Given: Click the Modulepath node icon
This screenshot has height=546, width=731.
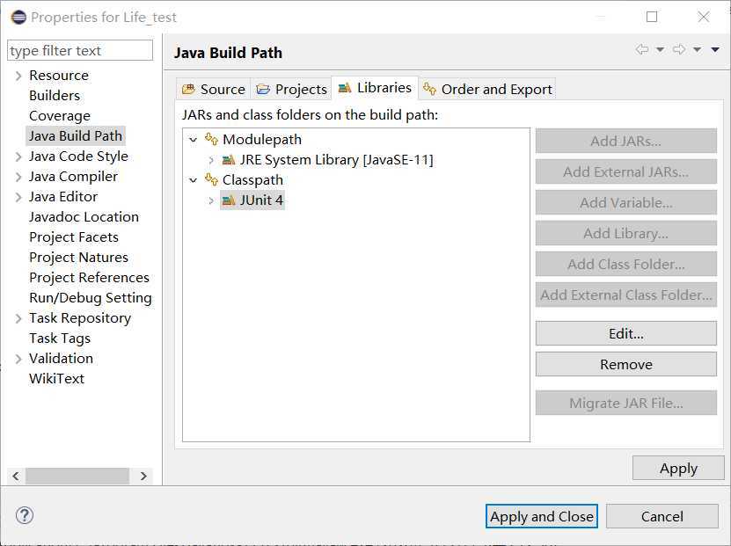Looking at the screenshot, I should [x=211, y=139].
